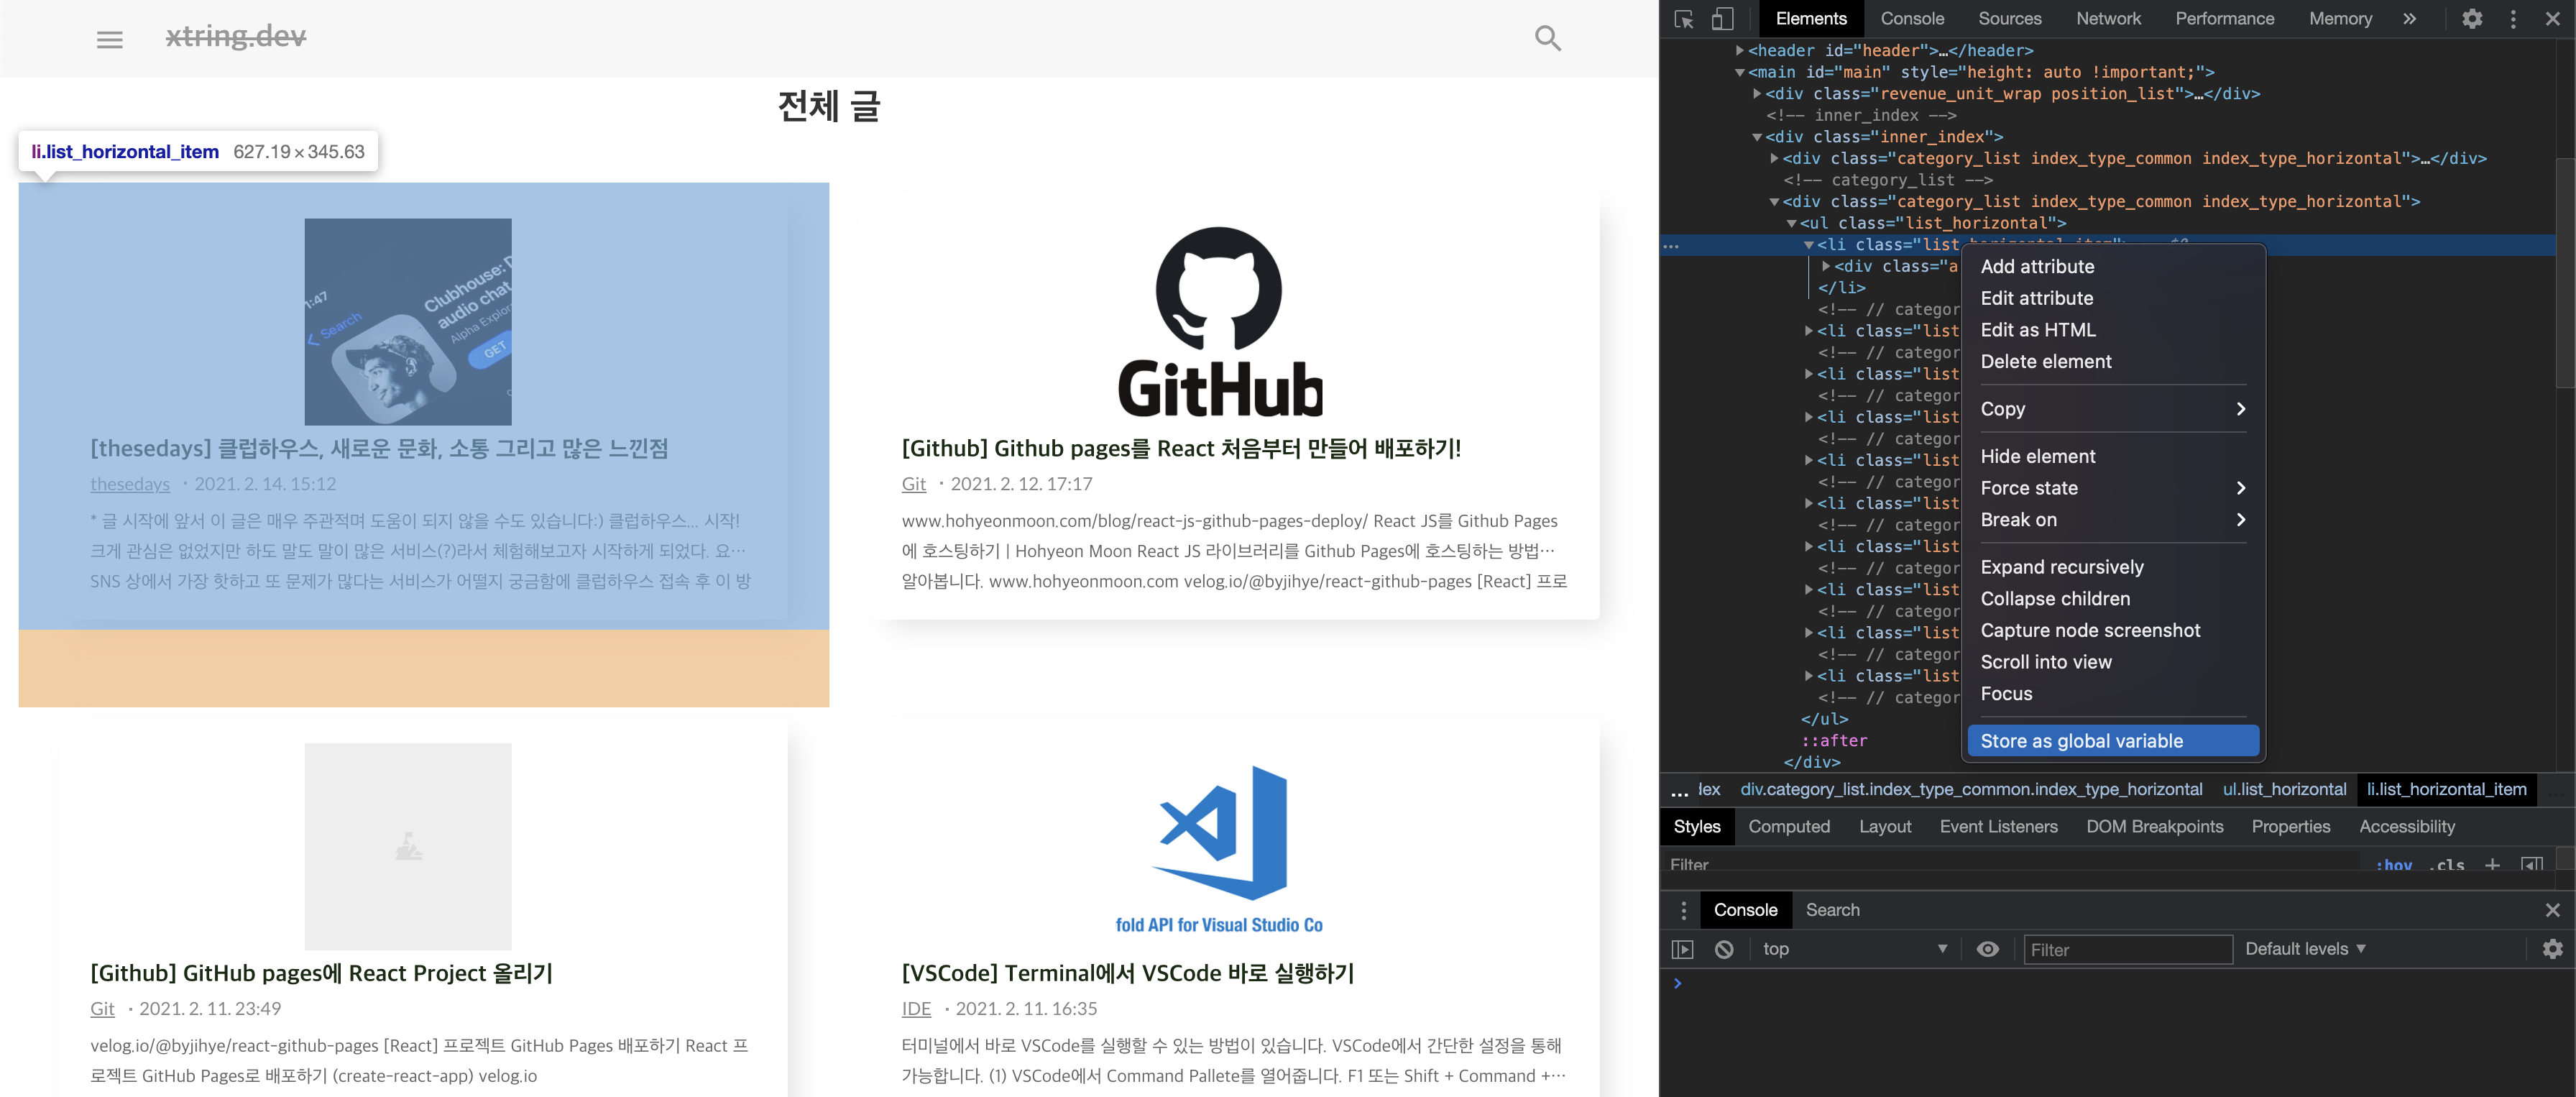The image size is (2576, 1097).
Task: Click the eye live expression icon
Action: [x=1988, y=949]
